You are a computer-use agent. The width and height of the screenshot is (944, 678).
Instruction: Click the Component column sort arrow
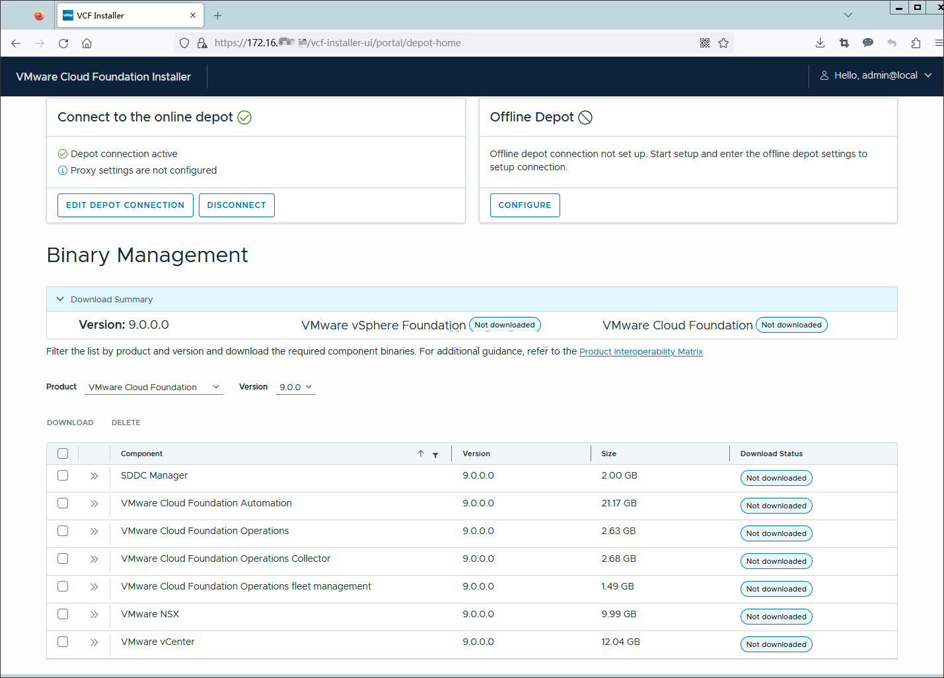point(421,454)
